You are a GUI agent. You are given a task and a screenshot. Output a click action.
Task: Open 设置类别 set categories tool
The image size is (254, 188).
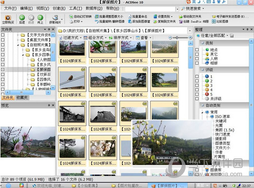point(163,17)
